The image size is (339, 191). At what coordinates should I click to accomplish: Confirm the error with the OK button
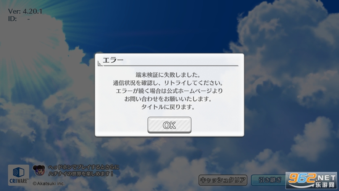click(x=169, y=125)
